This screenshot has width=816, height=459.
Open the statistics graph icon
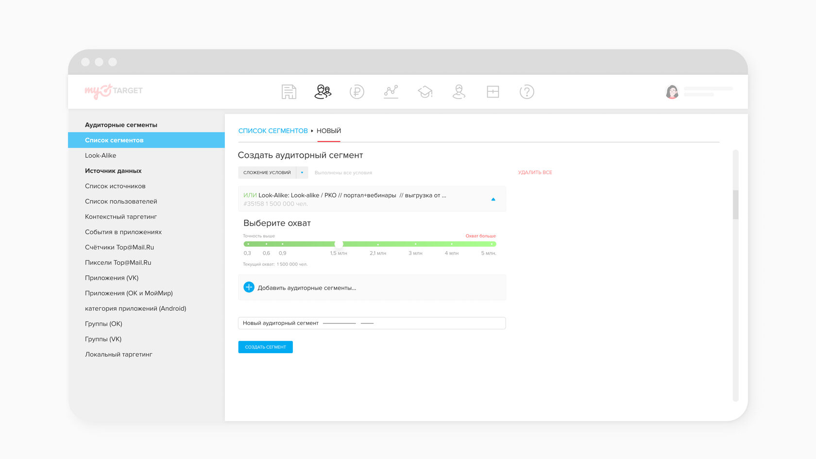391,92
